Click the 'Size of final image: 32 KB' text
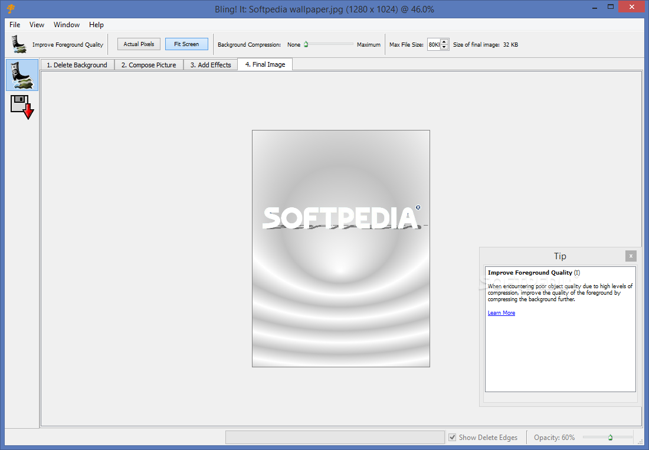 (x=486, y=45)
